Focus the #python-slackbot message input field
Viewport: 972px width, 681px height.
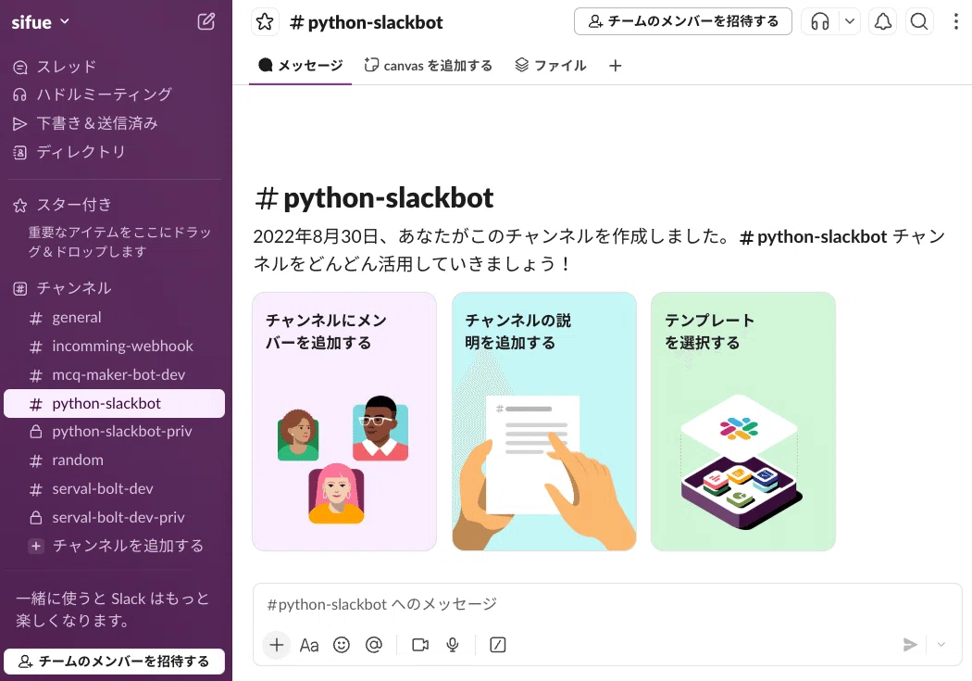coord(607,604)
